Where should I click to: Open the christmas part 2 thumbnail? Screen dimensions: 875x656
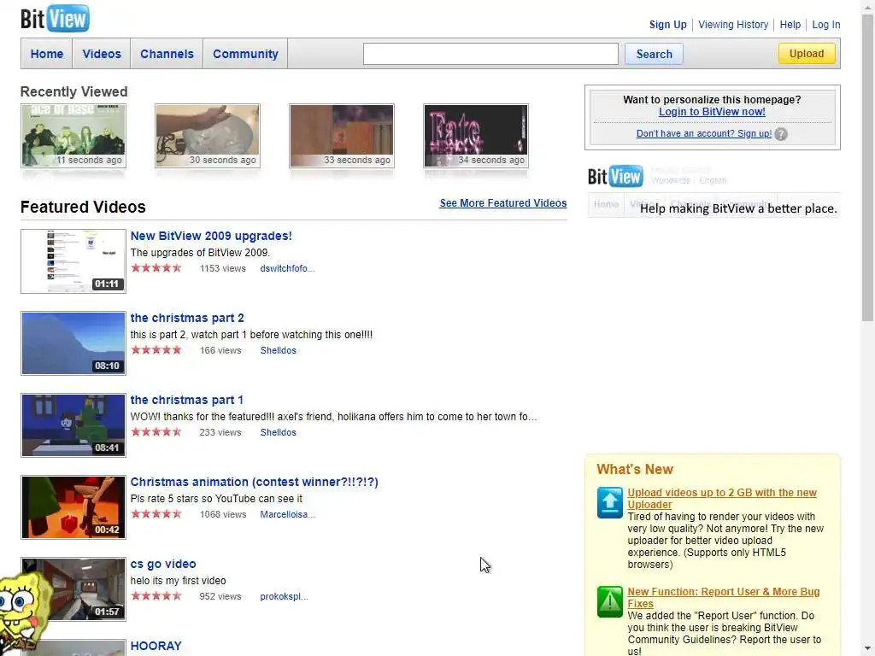(73, 343)
